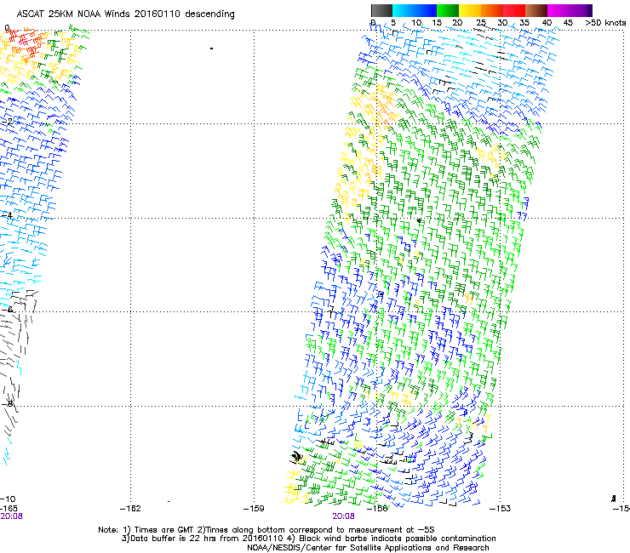The image size is (630, 553).
Task: Select the '45' legend scale label
Action: (x=568, y=23)
